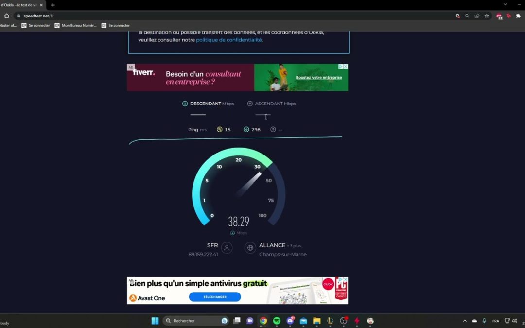The image size is (525, 328).
Task: Open the ABP adblock extension icon
Action: (x=499, y=16)
